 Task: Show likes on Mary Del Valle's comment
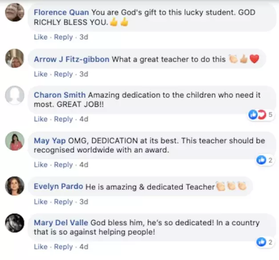tap(265, 242)
